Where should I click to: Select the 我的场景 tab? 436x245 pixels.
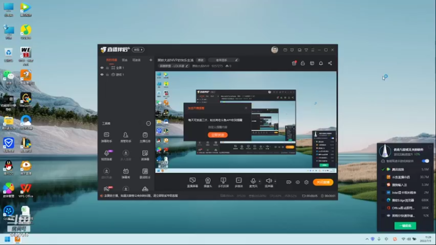point(112,60)
